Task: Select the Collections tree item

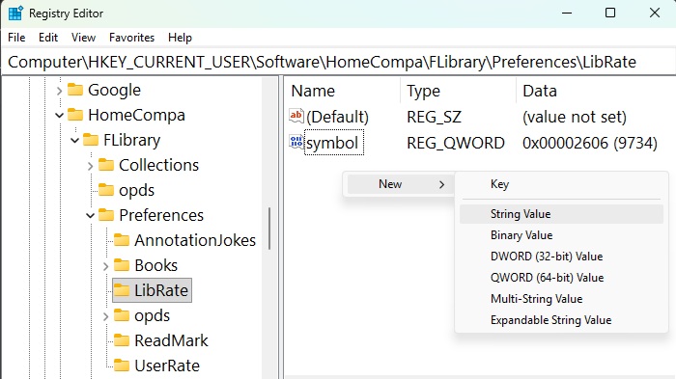Action: click(x=158, y=165)
